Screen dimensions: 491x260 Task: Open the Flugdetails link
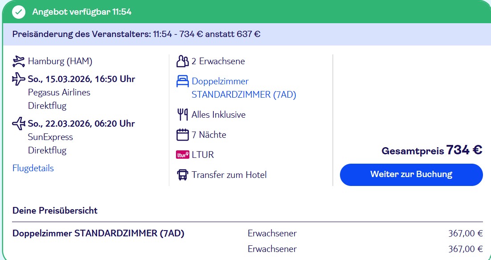tap(33, 168)
